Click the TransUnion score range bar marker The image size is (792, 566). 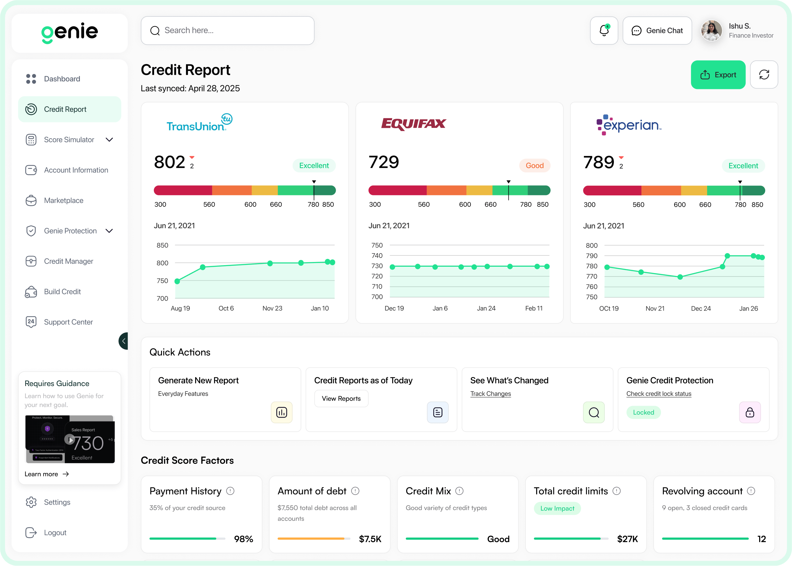(314, 190)
